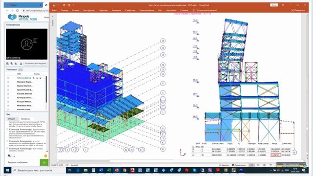Open the Конструктор ribbon tab
Screen dimensions: 313x176
tap(89, 10)
